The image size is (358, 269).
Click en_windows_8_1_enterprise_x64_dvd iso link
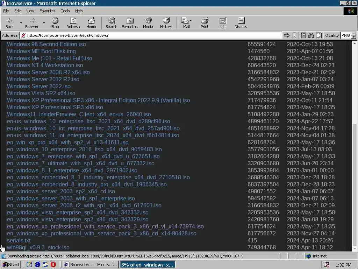72,171
